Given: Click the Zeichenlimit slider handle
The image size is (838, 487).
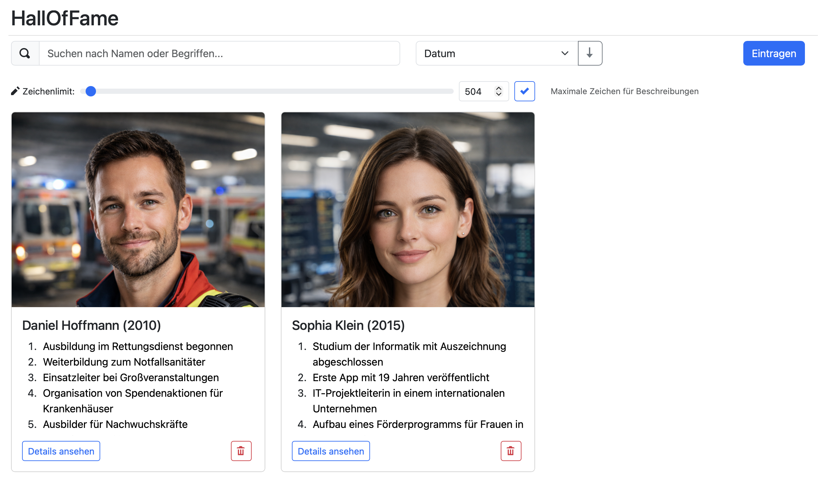Looking at the screenshot, I should [x=91, y=91].
